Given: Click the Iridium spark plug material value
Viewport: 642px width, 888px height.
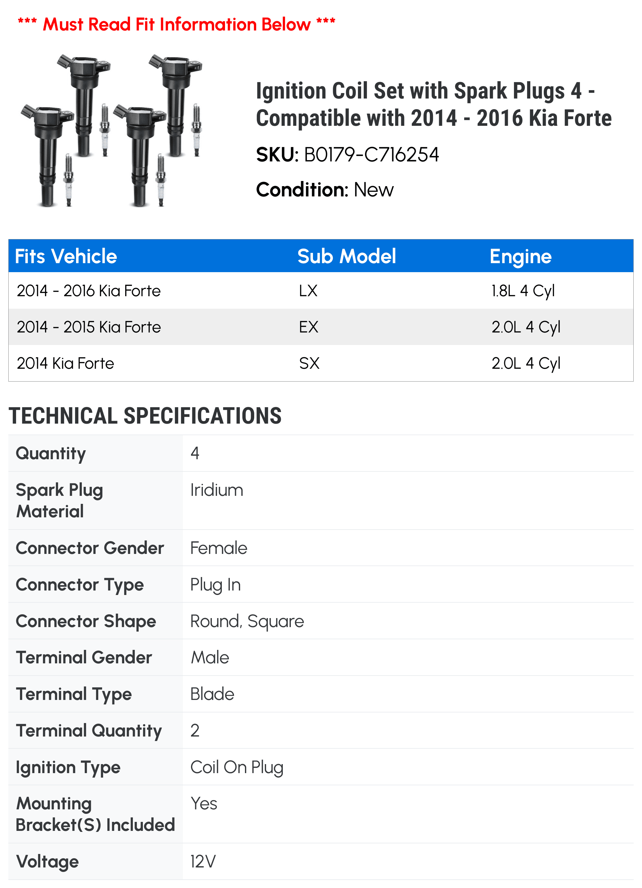Looking at the screenshot, I should click(x=217, y=490).
